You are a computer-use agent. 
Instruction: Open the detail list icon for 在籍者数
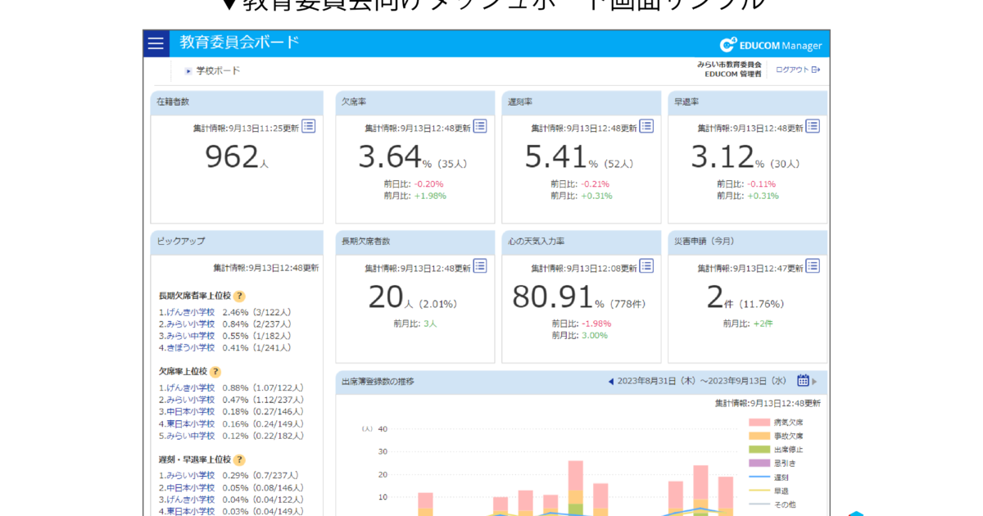coord(308,126)
